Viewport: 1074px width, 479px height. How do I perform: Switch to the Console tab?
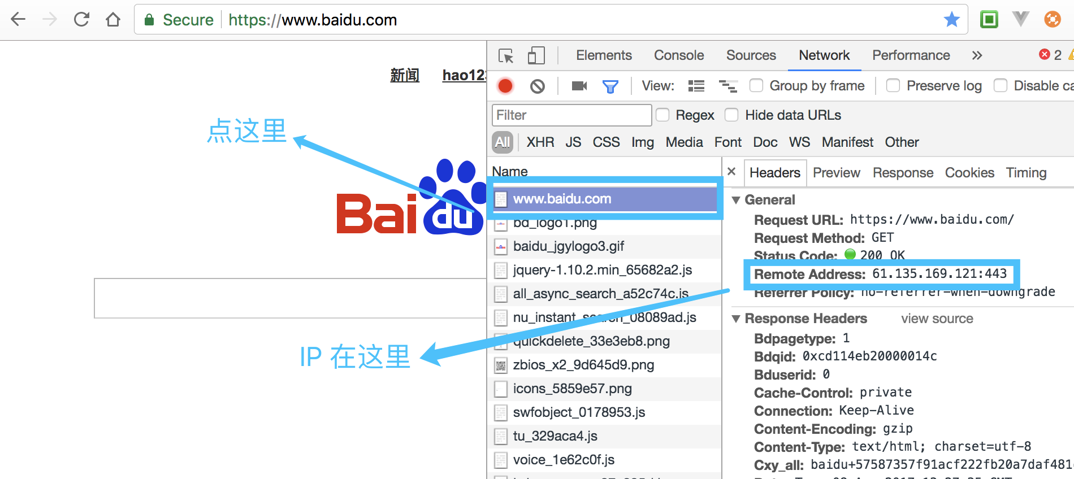tap(679, 55)
